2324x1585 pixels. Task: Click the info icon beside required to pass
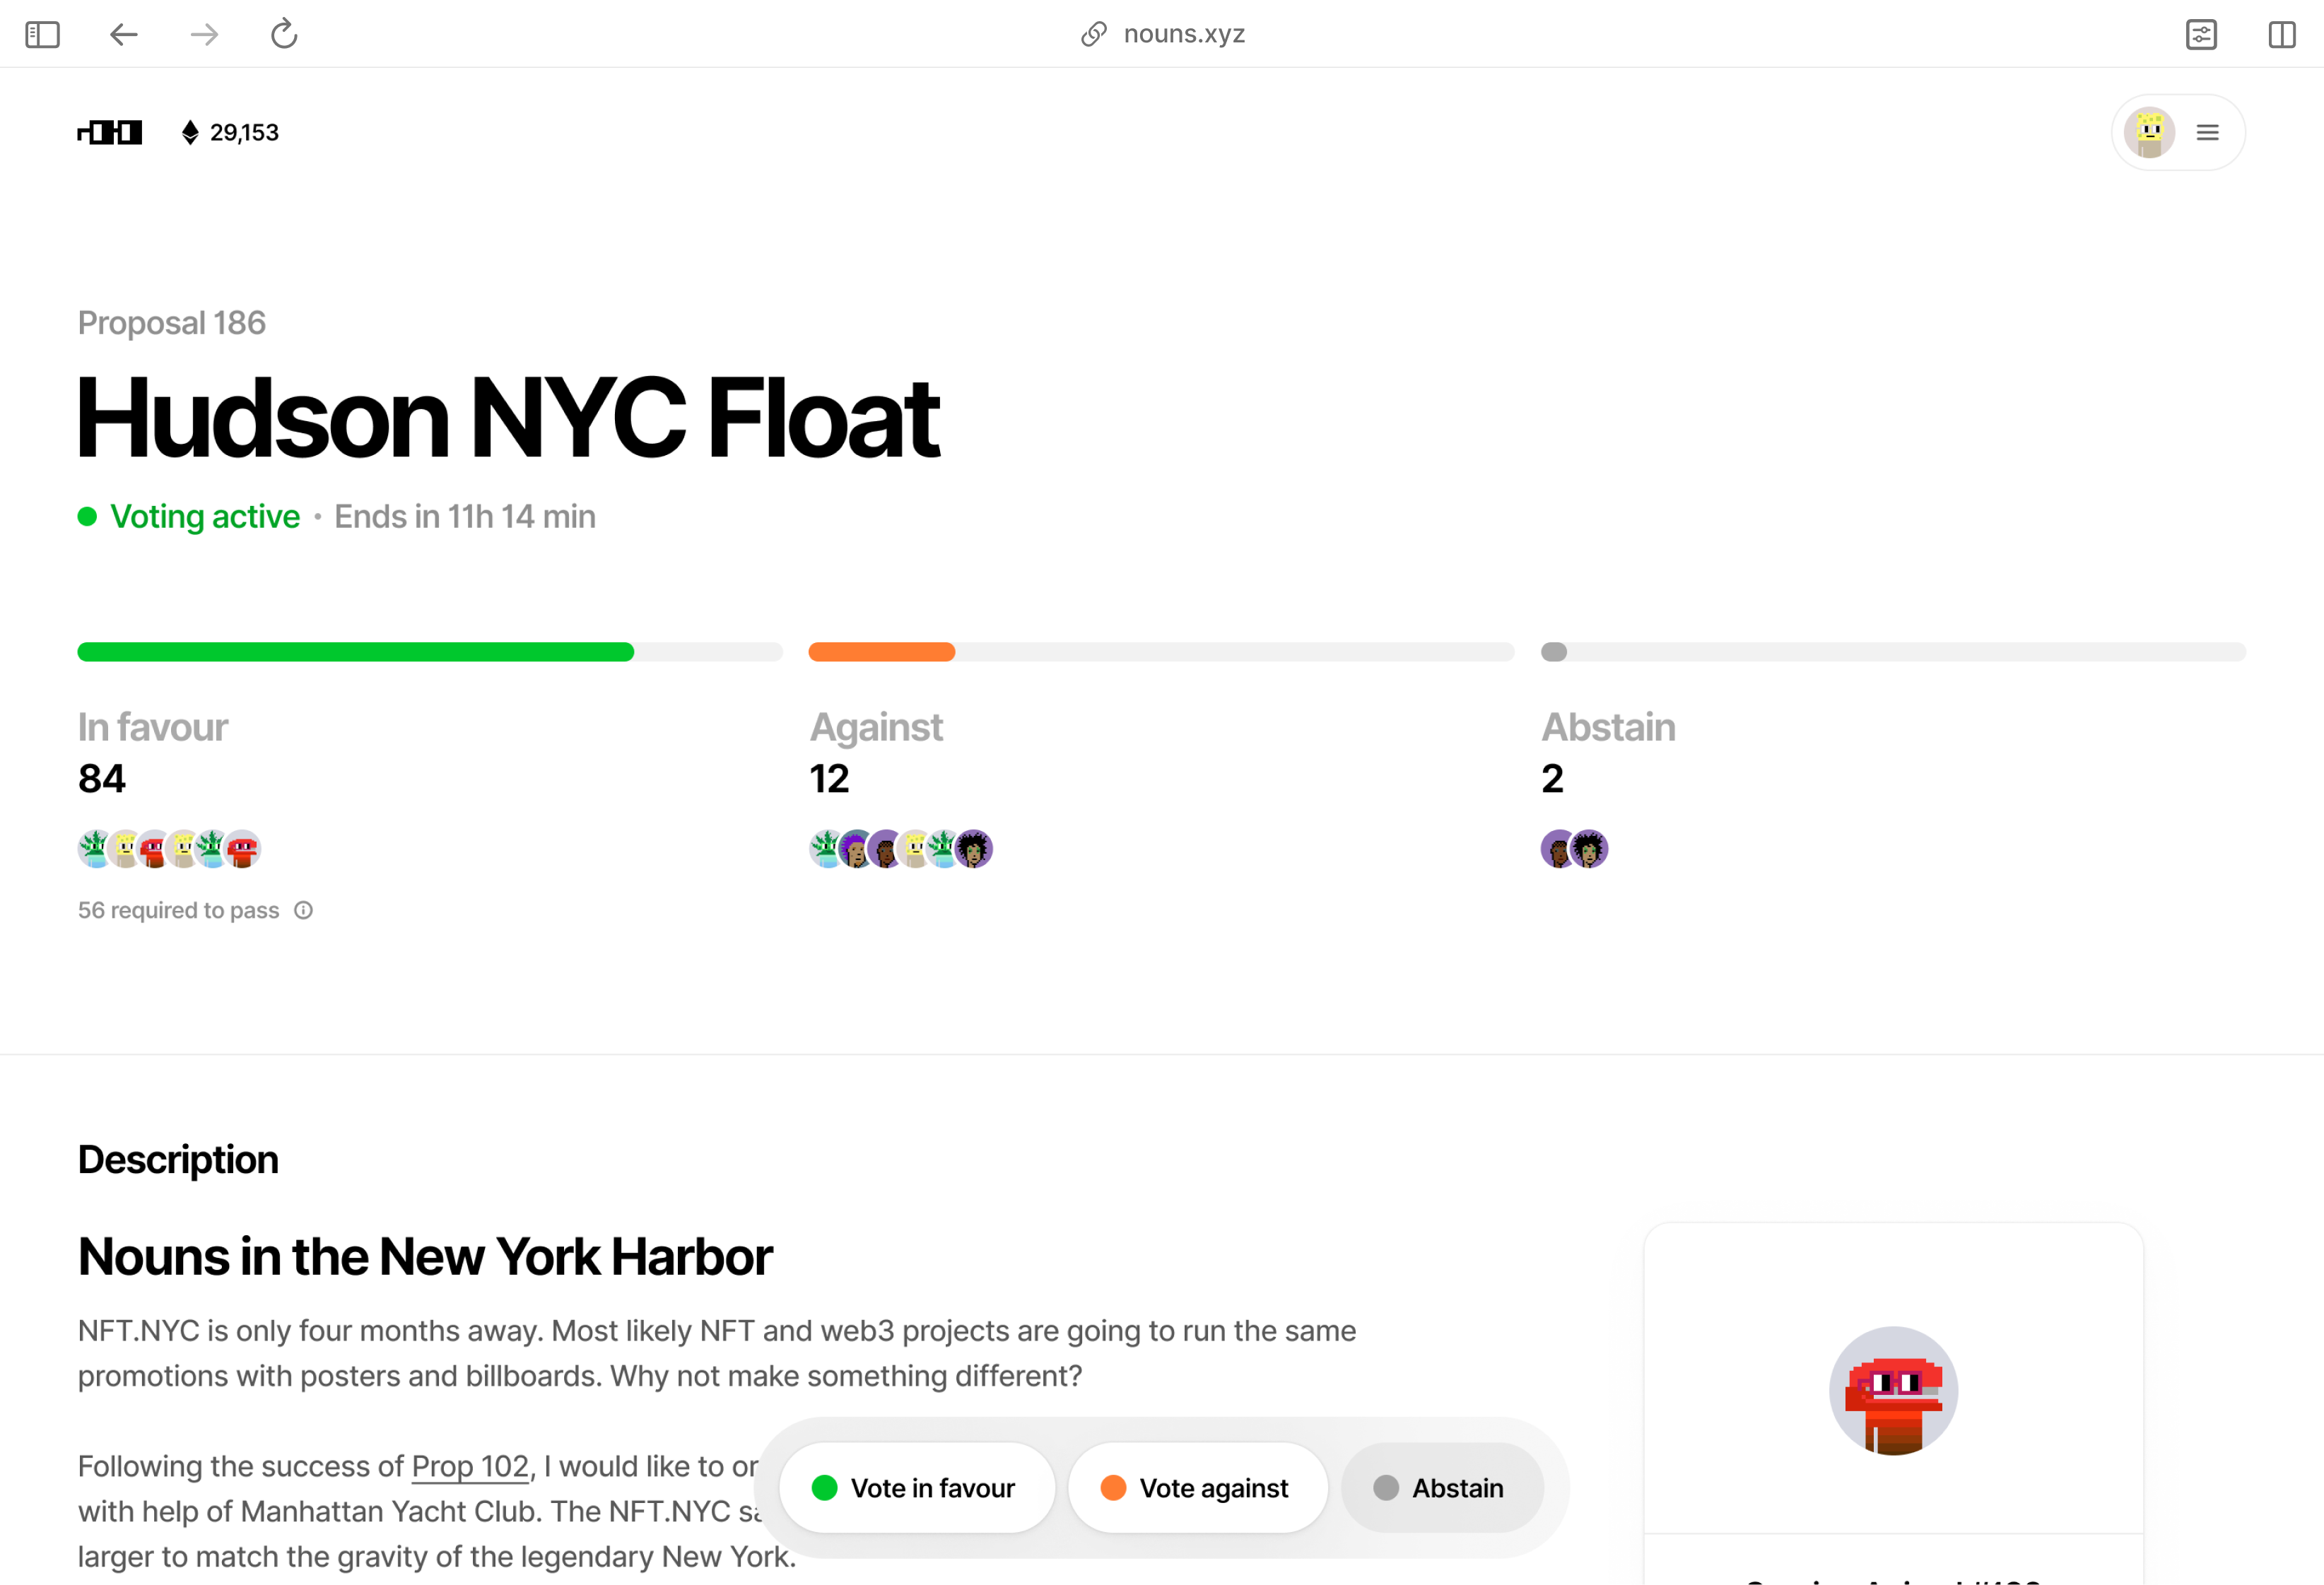pos(303,910)
